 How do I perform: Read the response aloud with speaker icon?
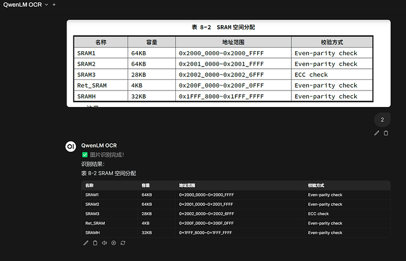(x=104, y=243)
